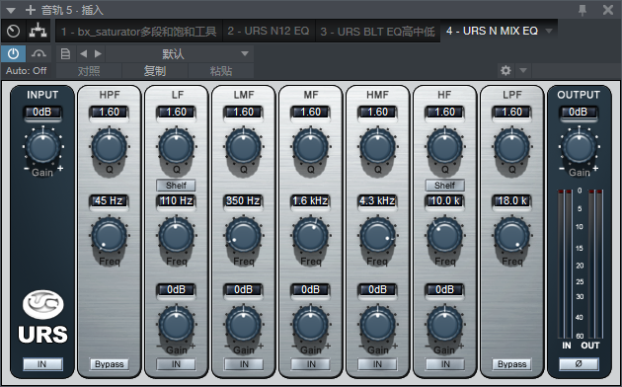Click the MF Q knob
The image size is (622, 387).
pyautogui.click(x=311, y=147)
